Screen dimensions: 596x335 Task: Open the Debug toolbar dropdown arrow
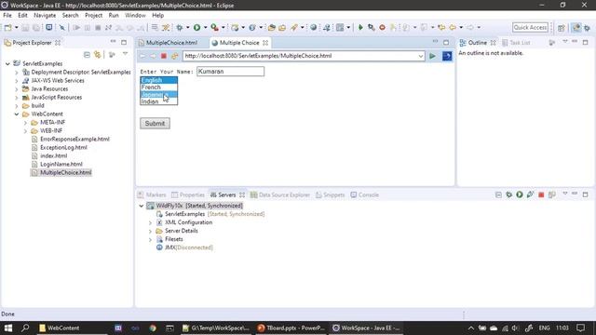pyautogui.click(x=187, y=27)
